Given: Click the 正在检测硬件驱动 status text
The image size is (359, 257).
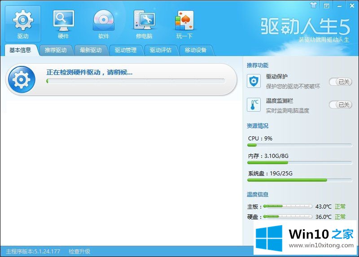Looking at the screenshot, I should (x=89, y=72).
